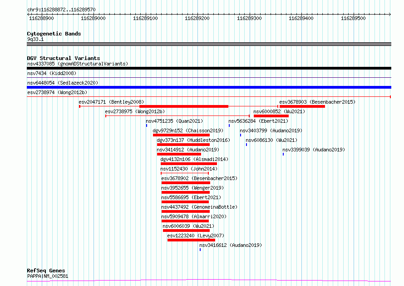Click the blue nsv3399039 marker

[x=283, y=154]
